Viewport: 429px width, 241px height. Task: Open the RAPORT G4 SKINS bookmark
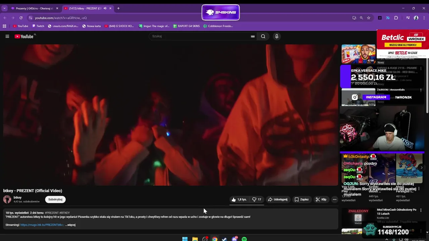186,26
